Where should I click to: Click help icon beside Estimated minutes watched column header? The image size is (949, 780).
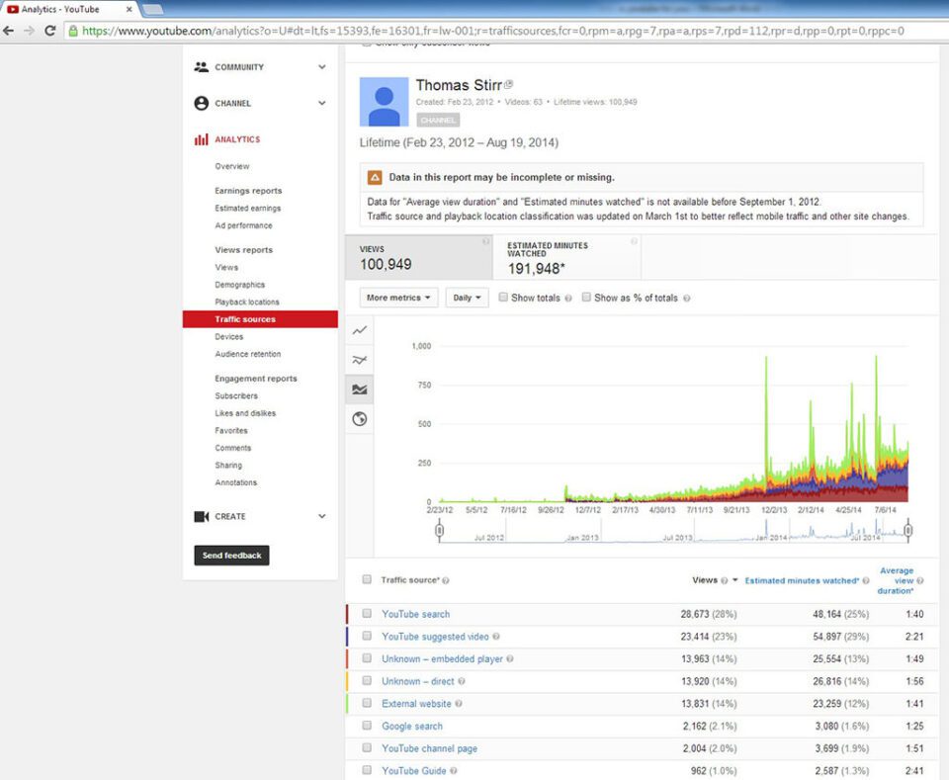pos(866,581)
